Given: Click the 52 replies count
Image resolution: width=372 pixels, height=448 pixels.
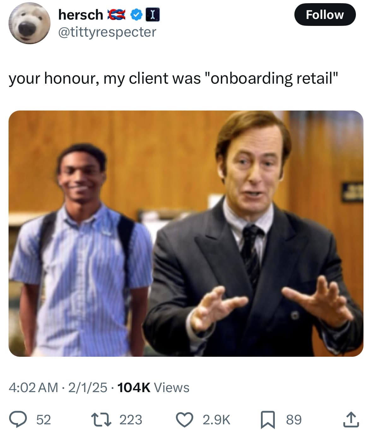Looking at the screenshot, I should (x=44, y=420).
